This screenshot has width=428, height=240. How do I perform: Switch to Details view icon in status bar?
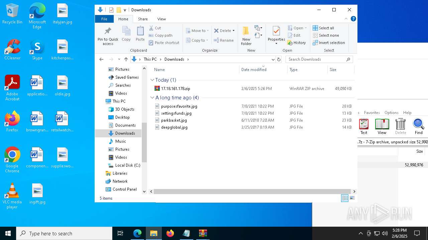(x=345, y=198)
